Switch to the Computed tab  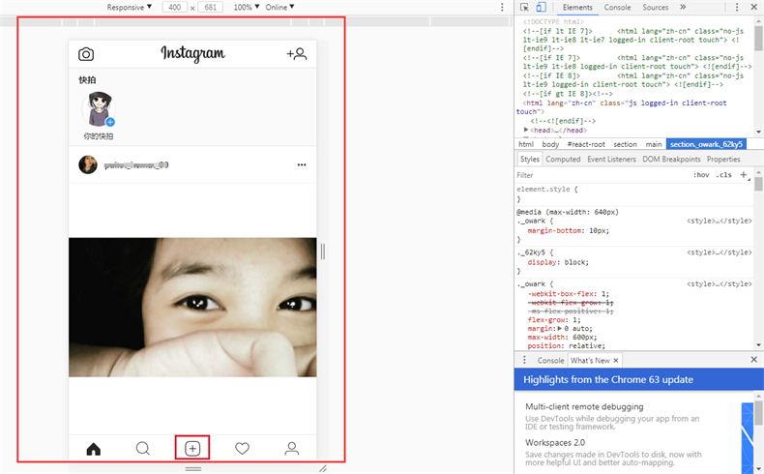coord(563,160)
